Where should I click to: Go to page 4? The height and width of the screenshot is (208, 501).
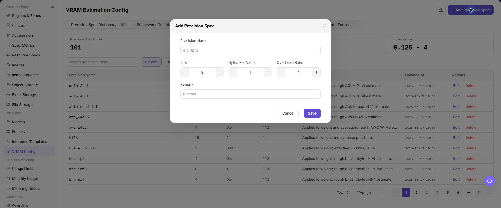(437, 193)
